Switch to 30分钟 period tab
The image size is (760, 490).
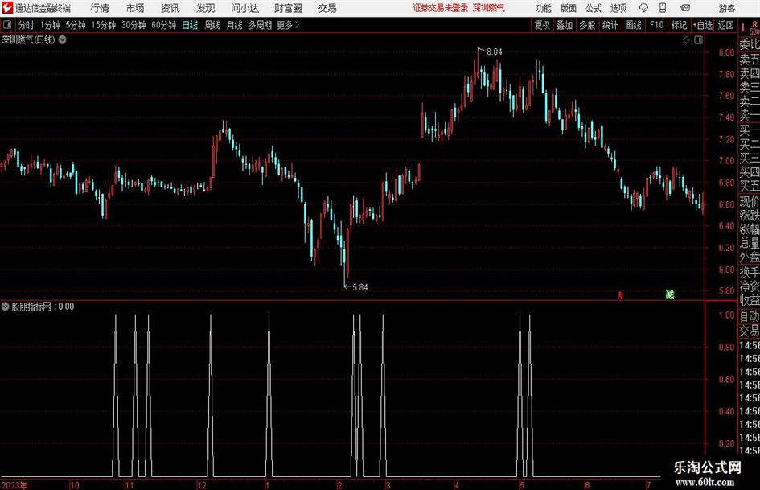point(134,25)
